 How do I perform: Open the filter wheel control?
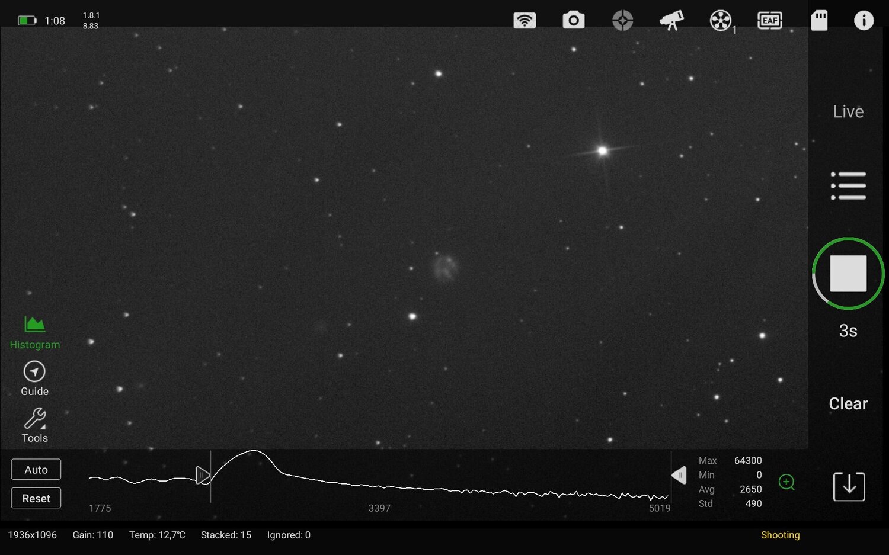pyautogui.click(x=721, y=20)
